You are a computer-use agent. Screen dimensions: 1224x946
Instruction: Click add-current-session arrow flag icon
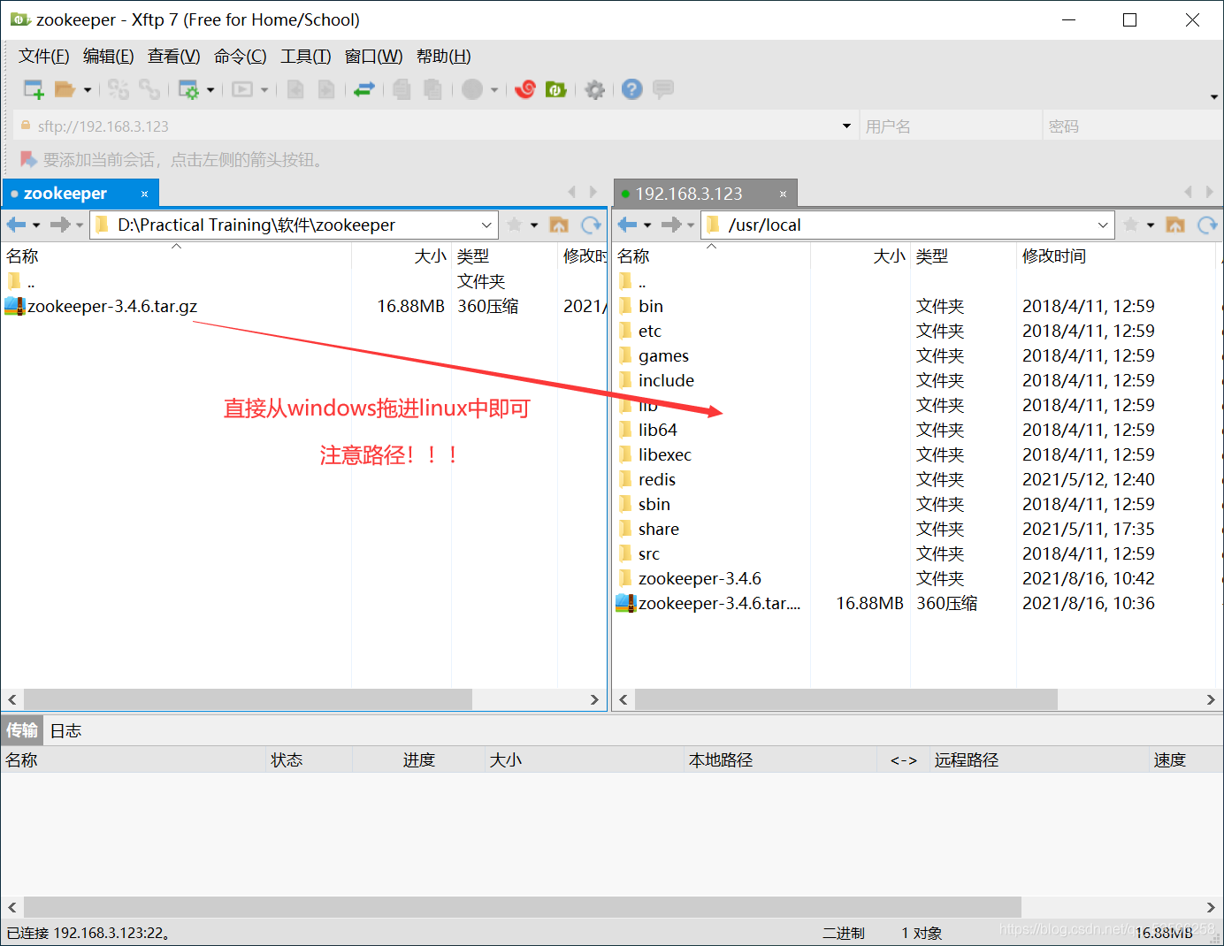[x=28, y=159]
